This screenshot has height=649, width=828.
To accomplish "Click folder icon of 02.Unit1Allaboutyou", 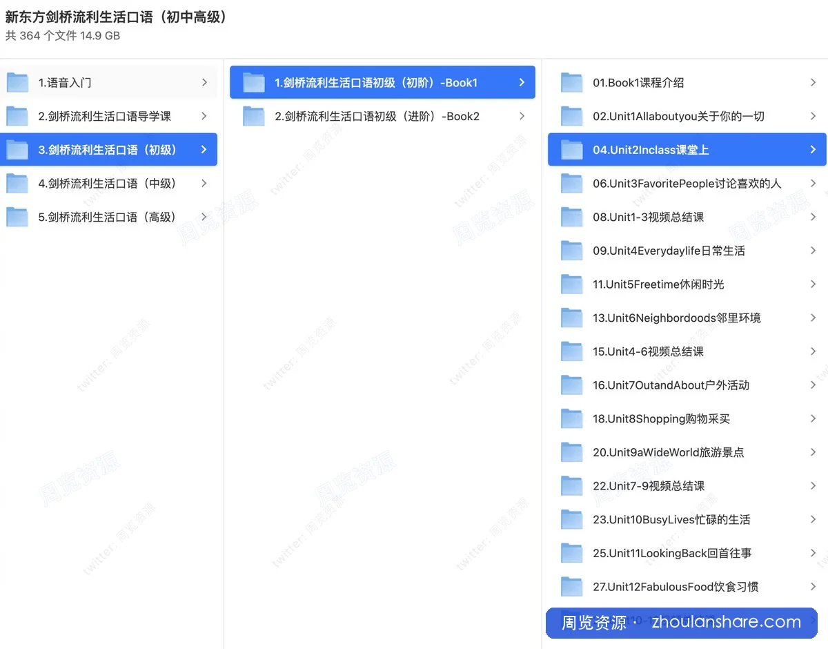I will coord(572,116).
